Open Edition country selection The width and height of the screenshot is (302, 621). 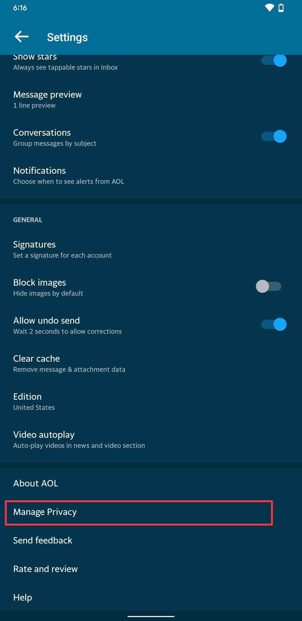151,402
